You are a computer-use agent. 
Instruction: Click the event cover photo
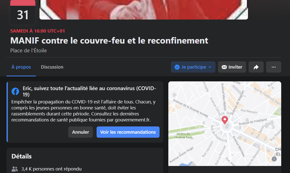(143, 10)
